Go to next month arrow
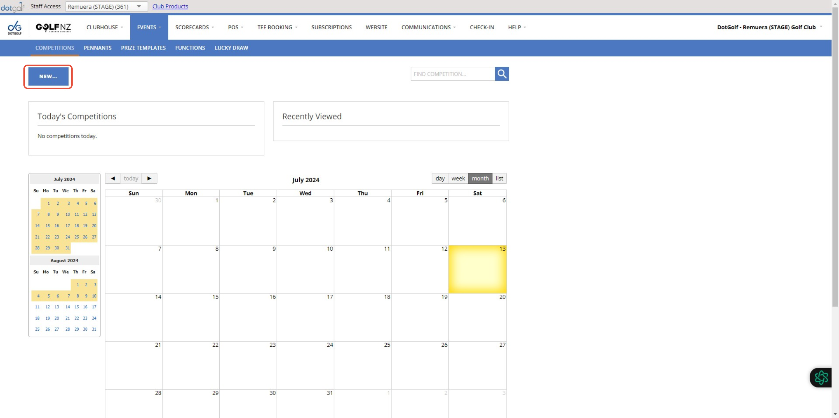The image size is (839, 418). coord(149,178)
